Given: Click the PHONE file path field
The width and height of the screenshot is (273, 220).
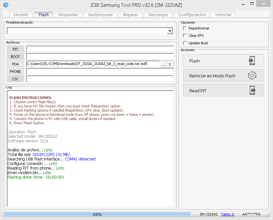Looking at the screenshot, I should pos(100,71).
